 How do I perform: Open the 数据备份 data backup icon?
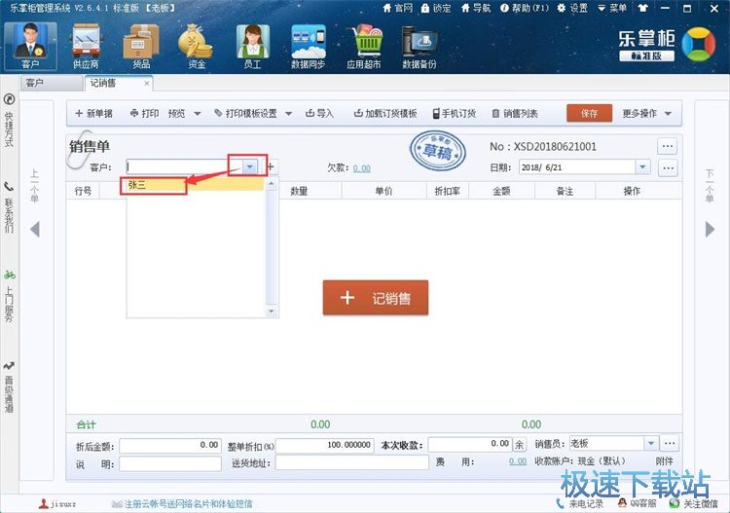point(419,46)
